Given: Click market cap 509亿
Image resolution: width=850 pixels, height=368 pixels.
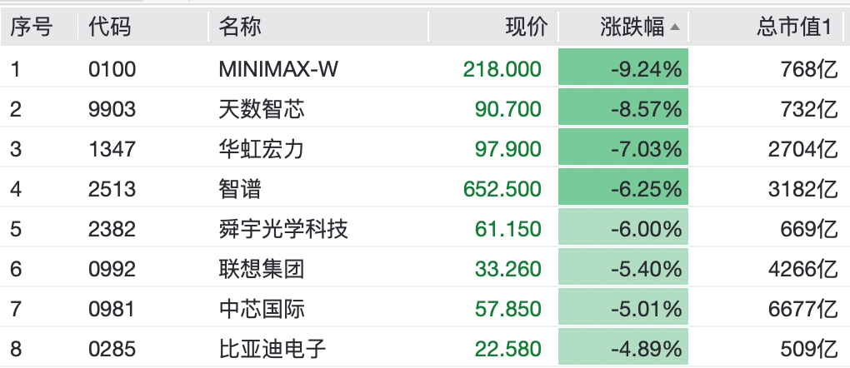Looking at the screenshot, I should click(x=809, y=349).
